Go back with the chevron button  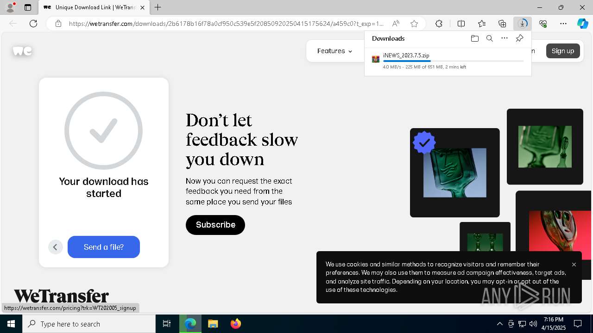pyautogui.click(x=55, y=247)
